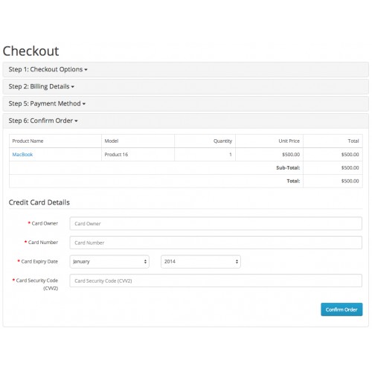Focus the Card Owner input field

tap(216, 223)
